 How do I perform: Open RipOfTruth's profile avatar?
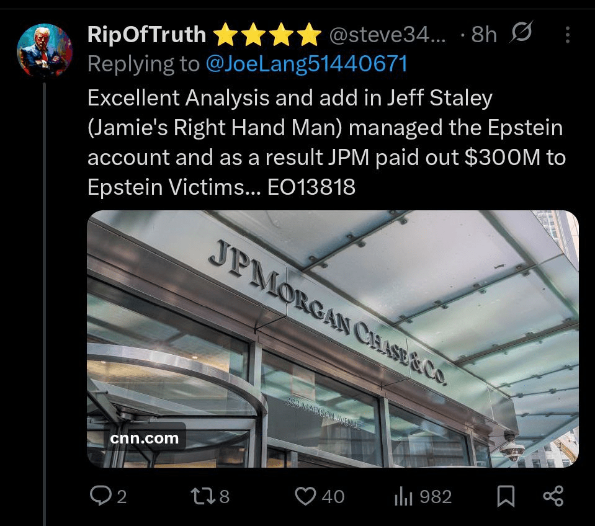tap(44, 50)
